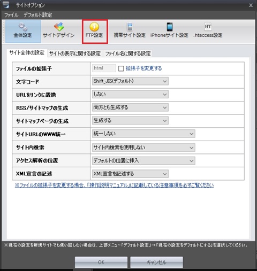
Task: Expand the アクセス解析の位置 dropdown
Action: (143, 161)
